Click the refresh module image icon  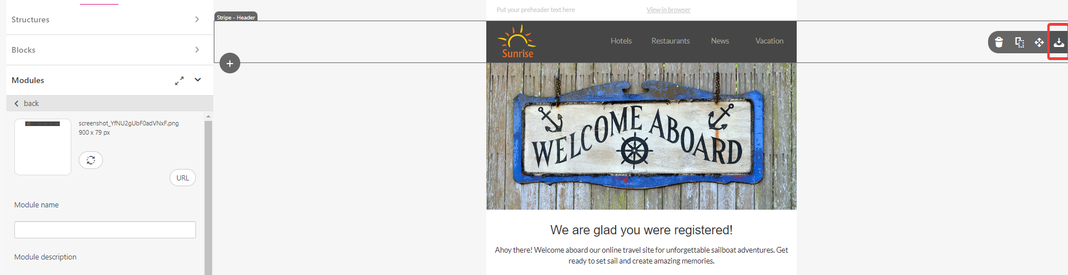click(x=91, y=160)
